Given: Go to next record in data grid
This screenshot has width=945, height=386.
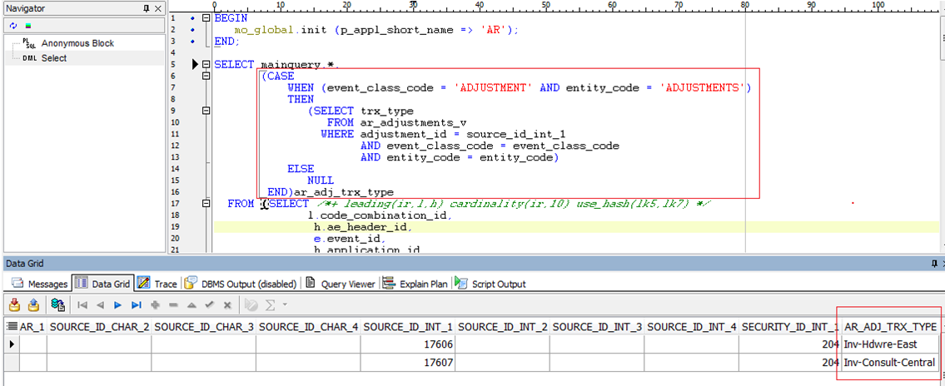Looking at the screenshot, I should click(118, 305).
